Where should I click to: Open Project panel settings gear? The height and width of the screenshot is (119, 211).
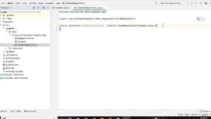tap(44, 8)
